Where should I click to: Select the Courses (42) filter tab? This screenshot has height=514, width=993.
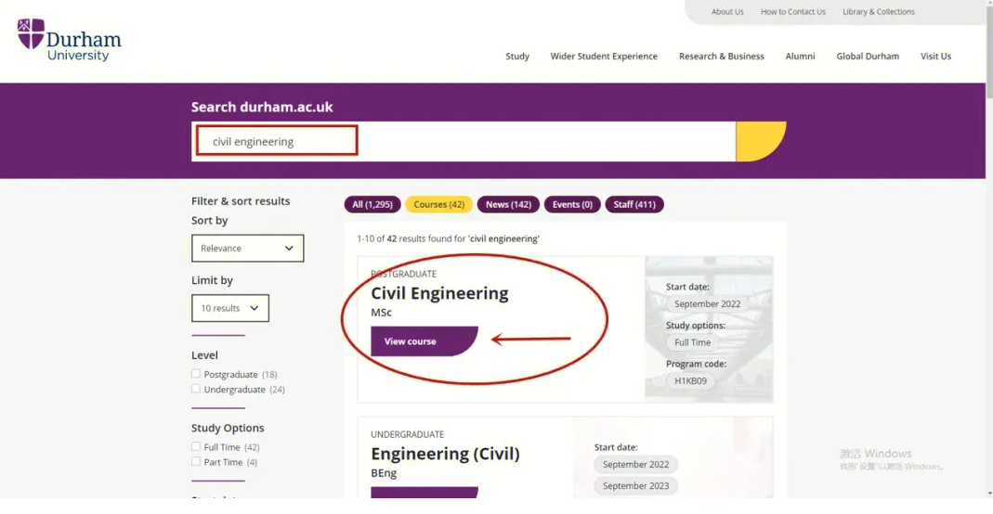438,204
